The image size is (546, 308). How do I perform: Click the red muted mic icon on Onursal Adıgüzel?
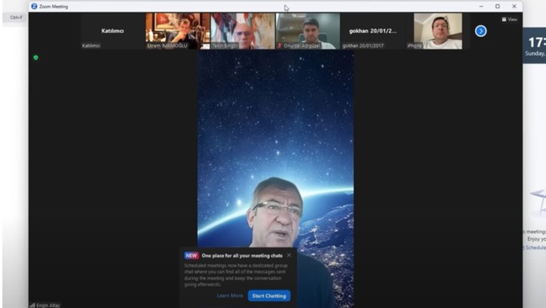(279, 46)
